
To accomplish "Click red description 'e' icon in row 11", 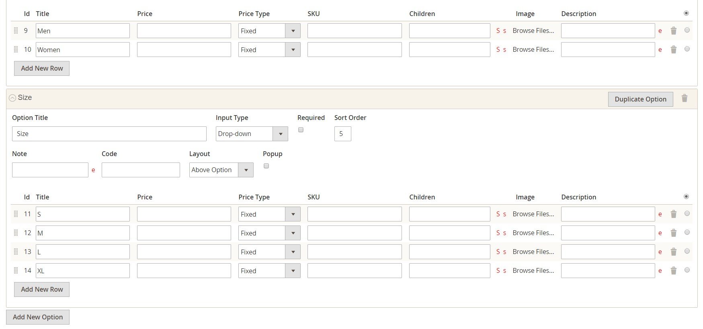I will [x=660, y=214].
